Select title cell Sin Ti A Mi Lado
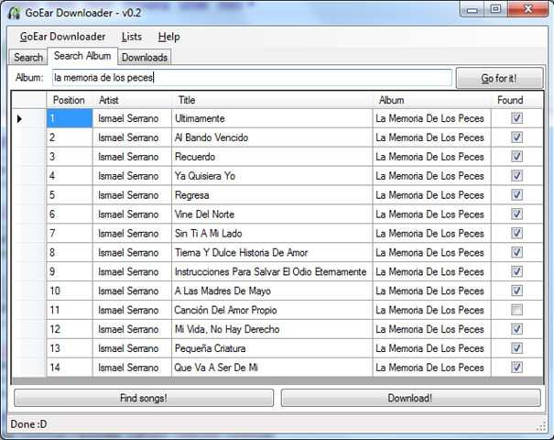This screenshot has width=554, height=440. [272, 233]
